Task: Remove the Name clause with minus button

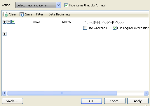Action: [9, 22]
